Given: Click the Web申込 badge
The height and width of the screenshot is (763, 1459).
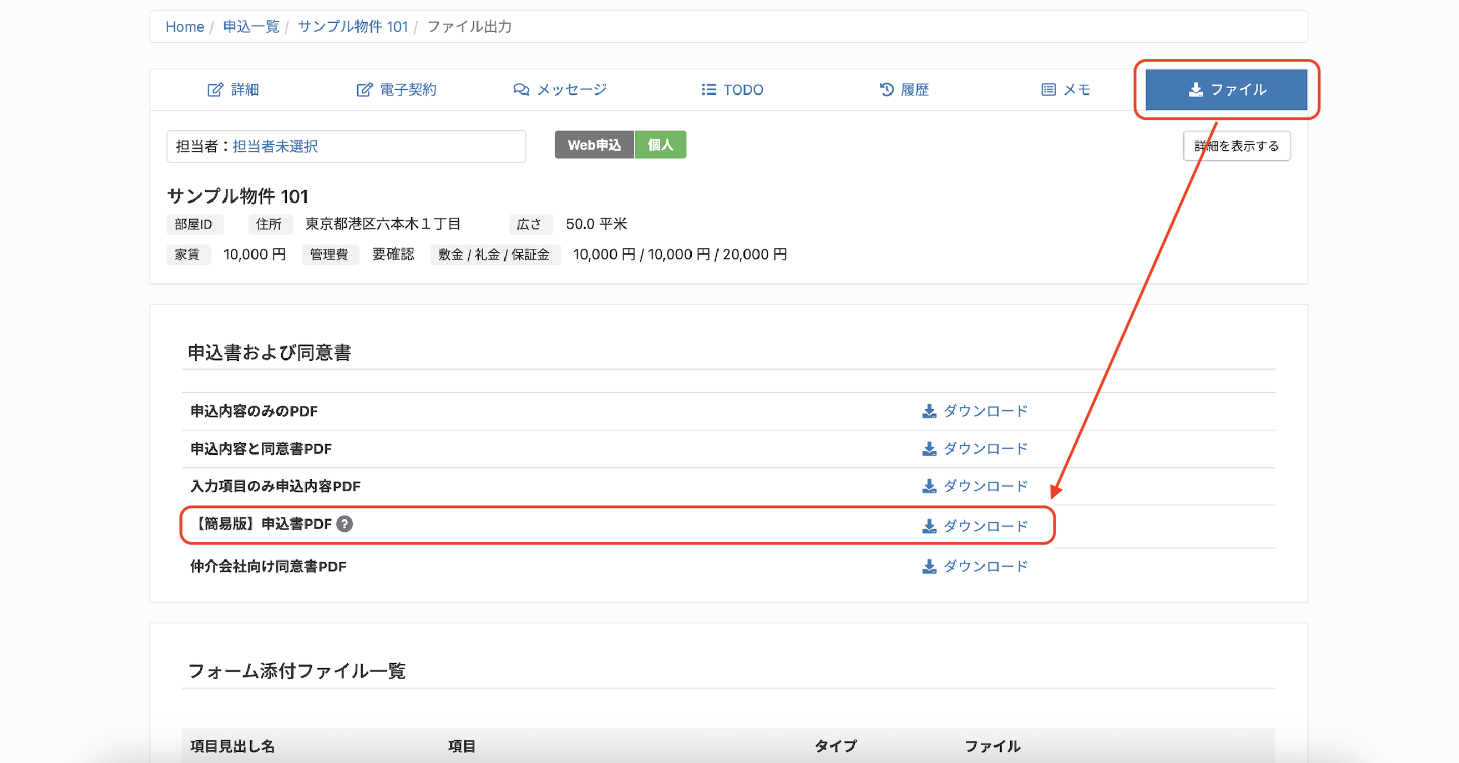Looking at the screenshot, I should (594, 145).
